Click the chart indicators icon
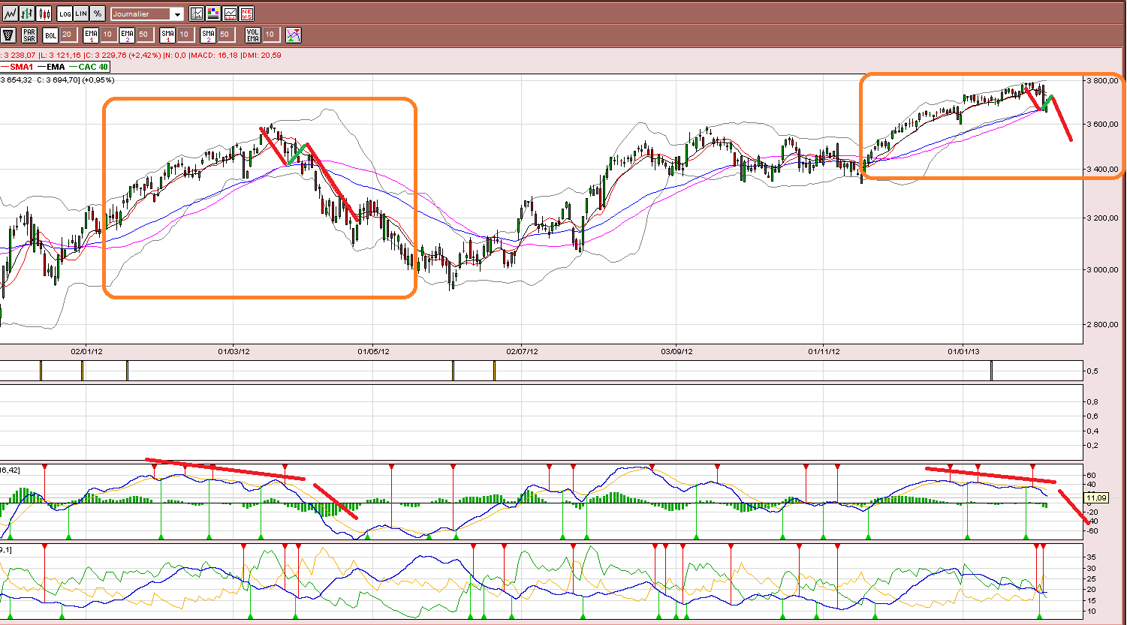The width and height of the screenshot is (1127, 625). tap(197, 14)
